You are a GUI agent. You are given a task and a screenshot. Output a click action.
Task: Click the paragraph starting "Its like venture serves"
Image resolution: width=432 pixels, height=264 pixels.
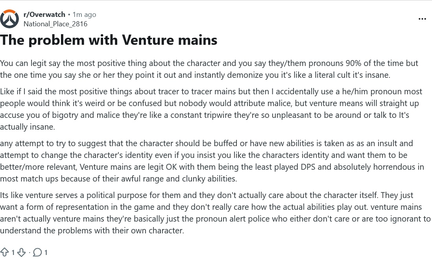(215, 213)
